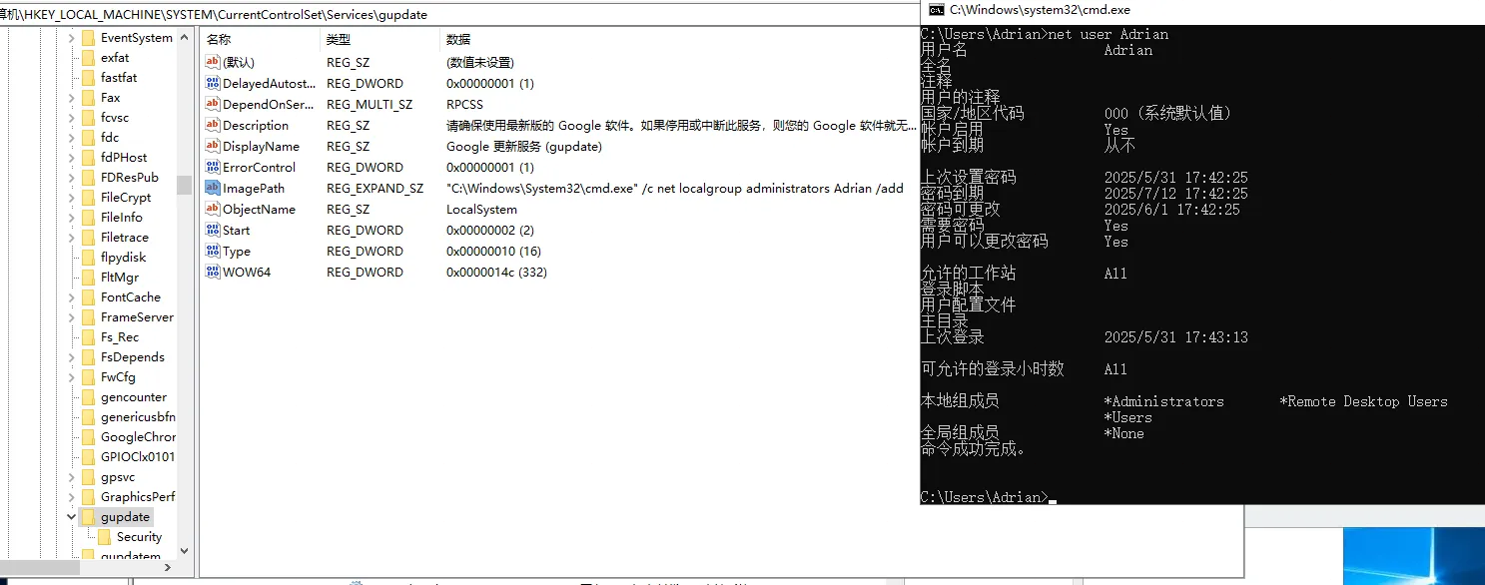The image size is (1485, 585).
Task: Expand the FltMgr tree node
Action: click(71, 278)
